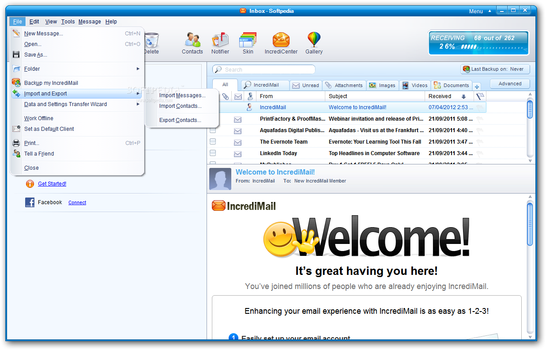Expand Data and Settings Transfer Wizard submenu
The width and height of the screenshot is (546, 350).
coord(138,104)
